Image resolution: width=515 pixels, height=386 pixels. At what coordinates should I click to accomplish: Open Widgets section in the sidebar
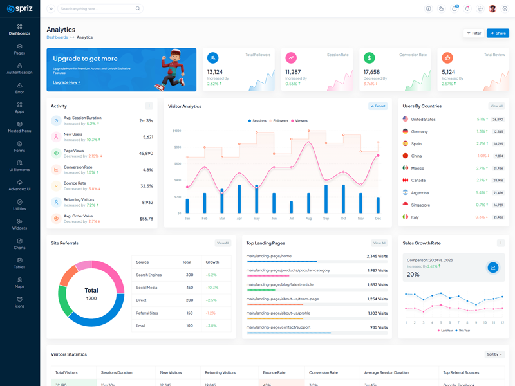click(x=19, y=224)
